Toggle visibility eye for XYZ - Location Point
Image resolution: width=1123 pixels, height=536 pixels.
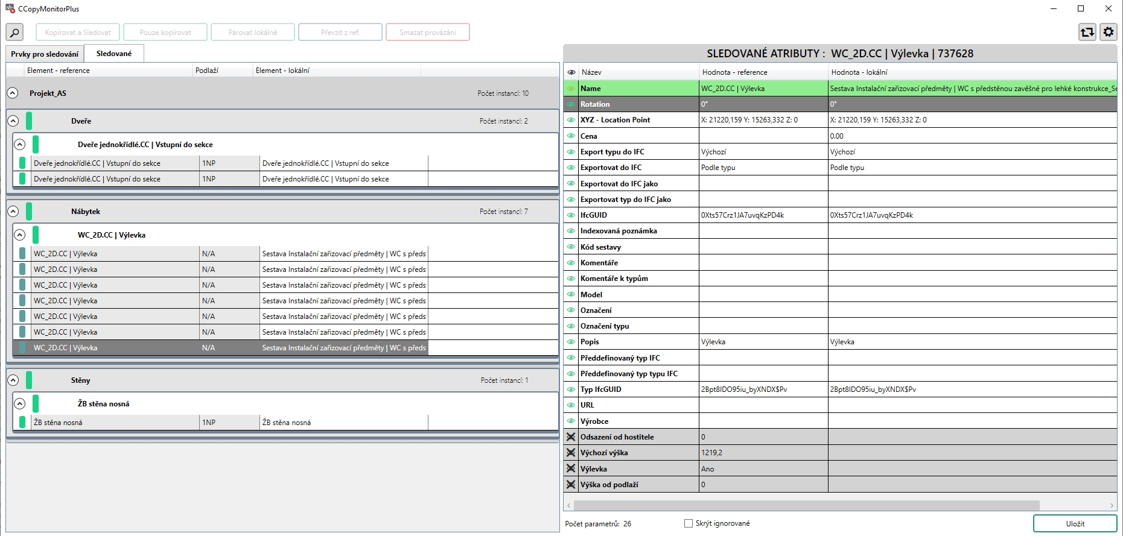coord(571,119)
